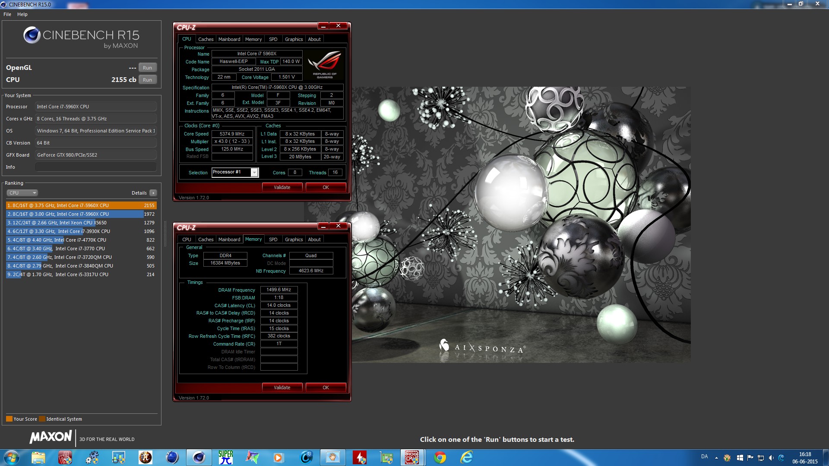Select ranking row with Core i5-3317U CPU
This screenshot has height=466, width=829.
click(81, 274)
